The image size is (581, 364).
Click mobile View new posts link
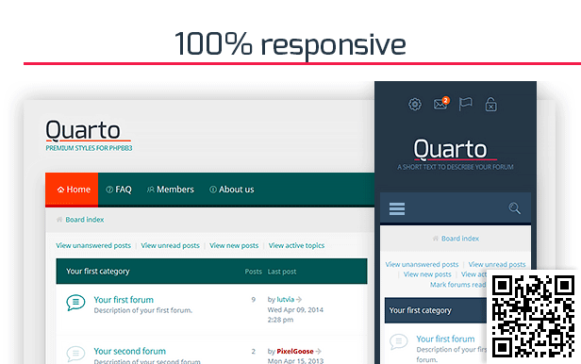427,274
